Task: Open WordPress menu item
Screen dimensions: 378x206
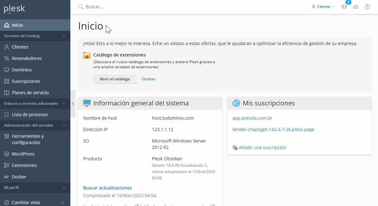Action: point(35,154)
